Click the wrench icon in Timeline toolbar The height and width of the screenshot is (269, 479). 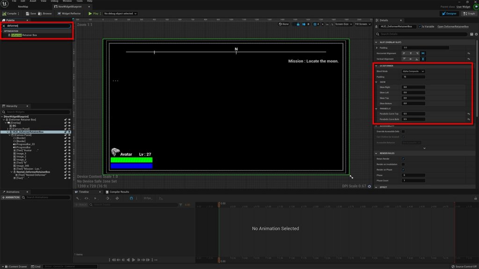click(x=78, y=198)
